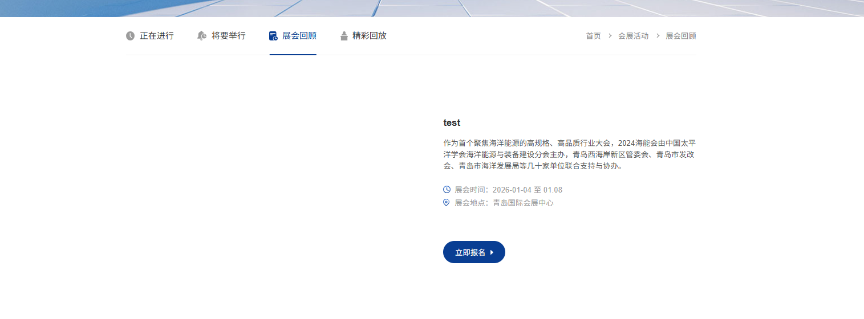Open the 精彩回放 tab
The image size is (864, 319).
363,36
